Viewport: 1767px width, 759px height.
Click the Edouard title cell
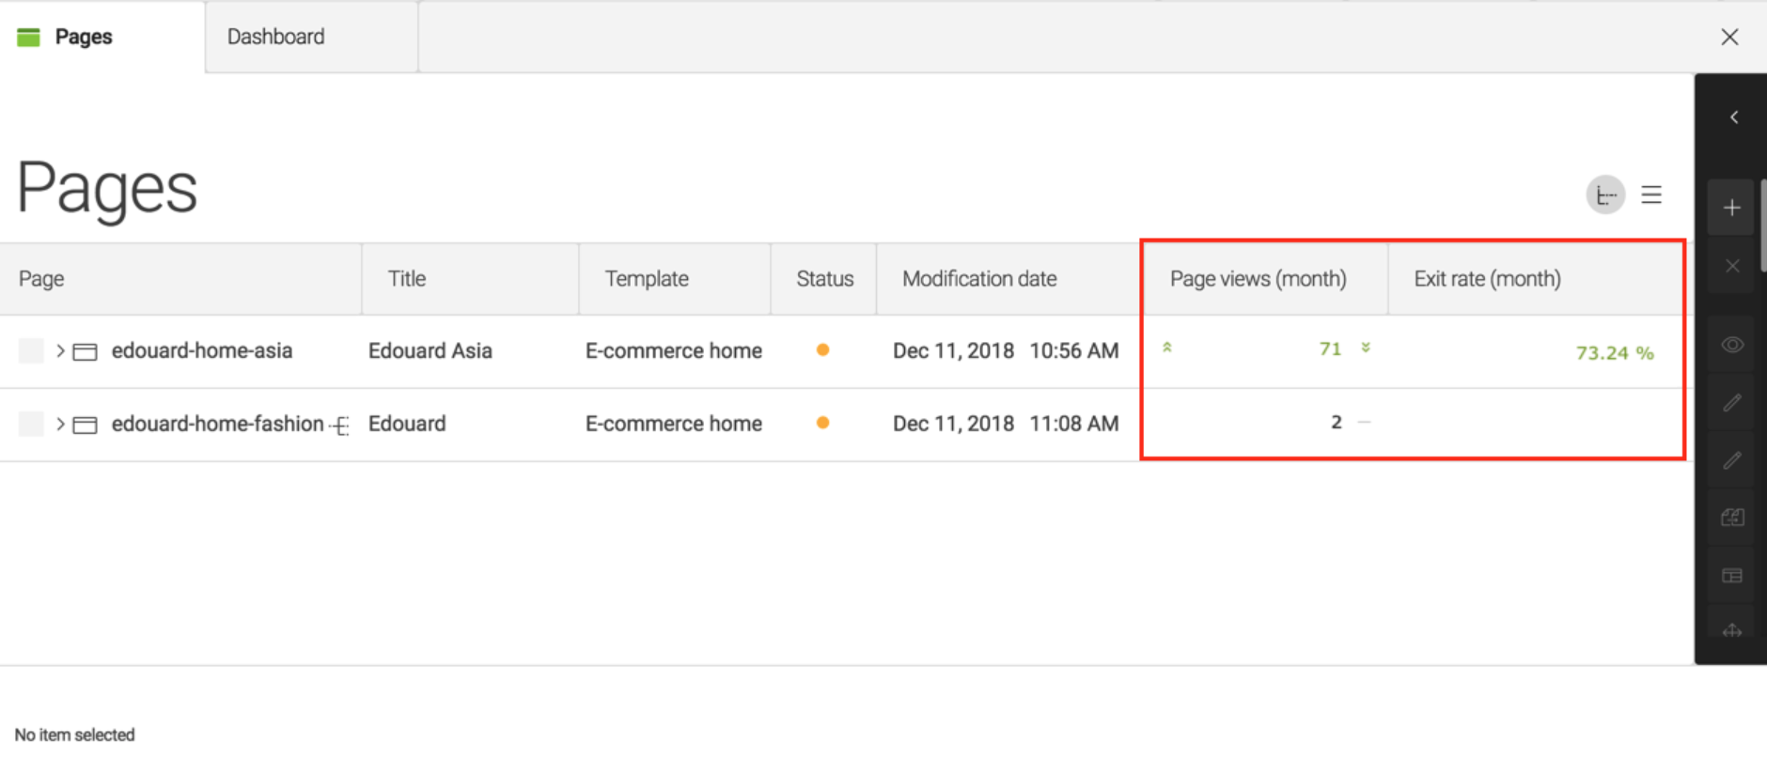point(407,424)
